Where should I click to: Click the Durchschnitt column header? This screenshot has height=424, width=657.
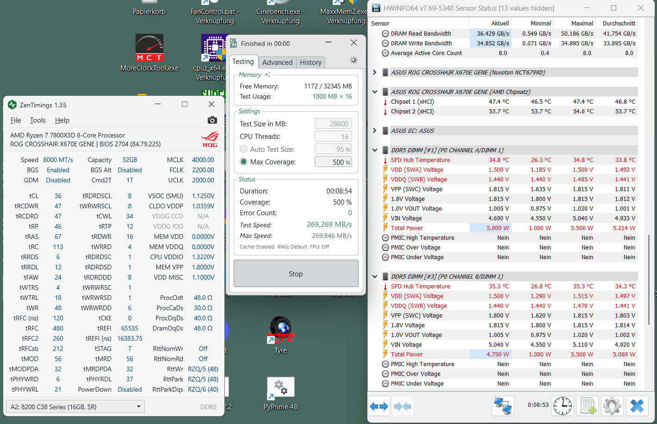pos(617,23)
